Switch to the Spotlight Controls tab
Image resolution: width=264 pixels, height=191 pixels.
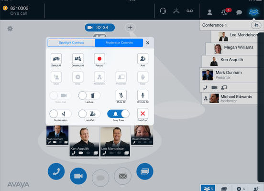[x=71, y=42]
